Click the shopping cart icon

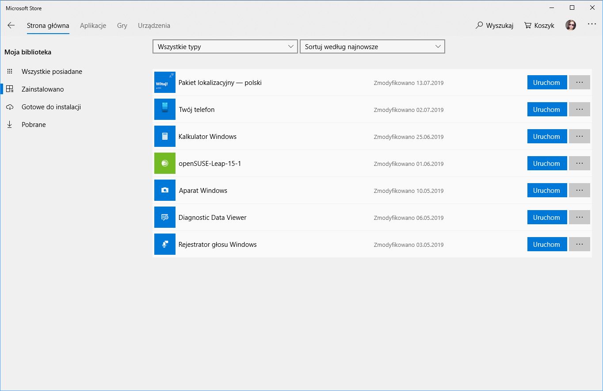[528, 25]
